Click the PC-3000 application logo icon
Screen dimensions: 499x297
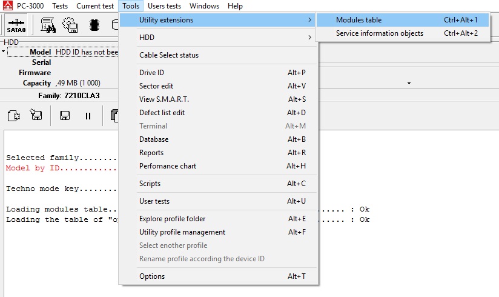tap(8, 6)
